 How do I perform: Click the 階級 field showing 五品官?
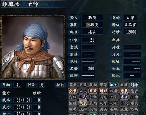130,25
